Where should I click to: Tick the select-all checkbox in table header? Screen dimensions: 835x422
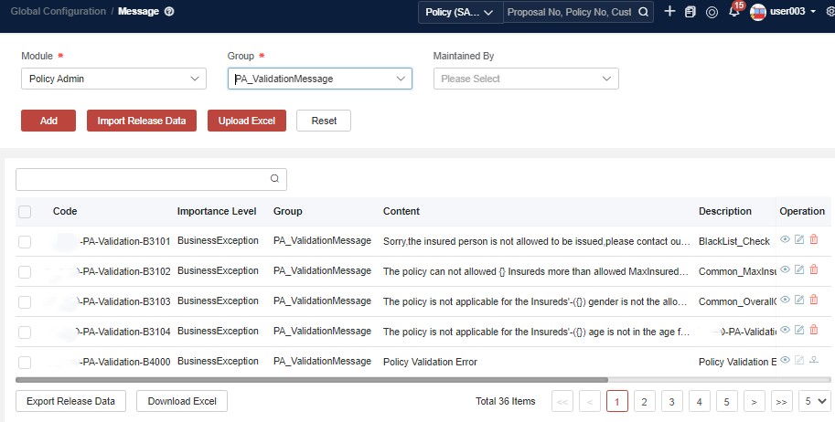[25, 212]
